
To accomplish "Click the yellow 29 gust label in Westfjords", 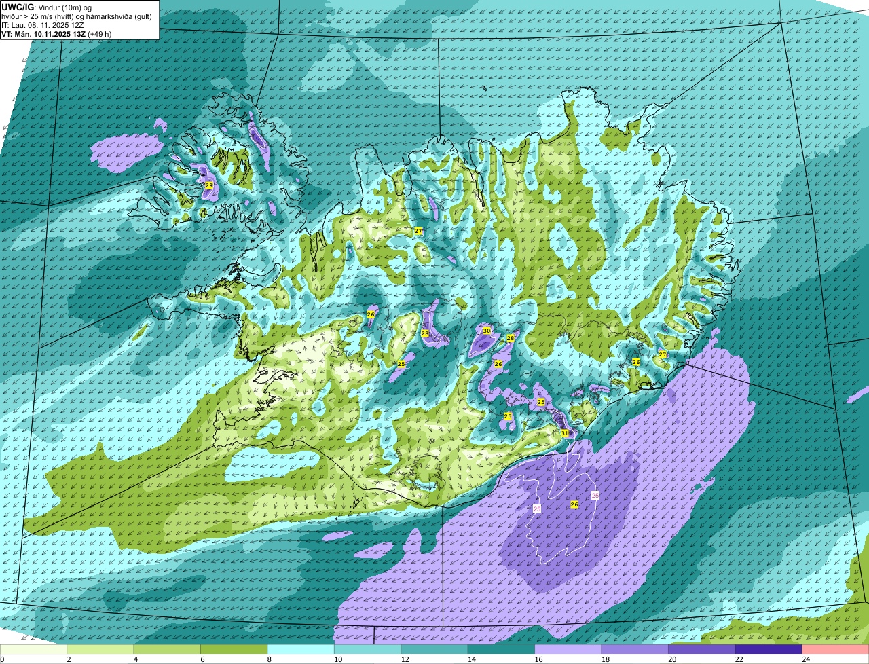I will click(209, 185).
